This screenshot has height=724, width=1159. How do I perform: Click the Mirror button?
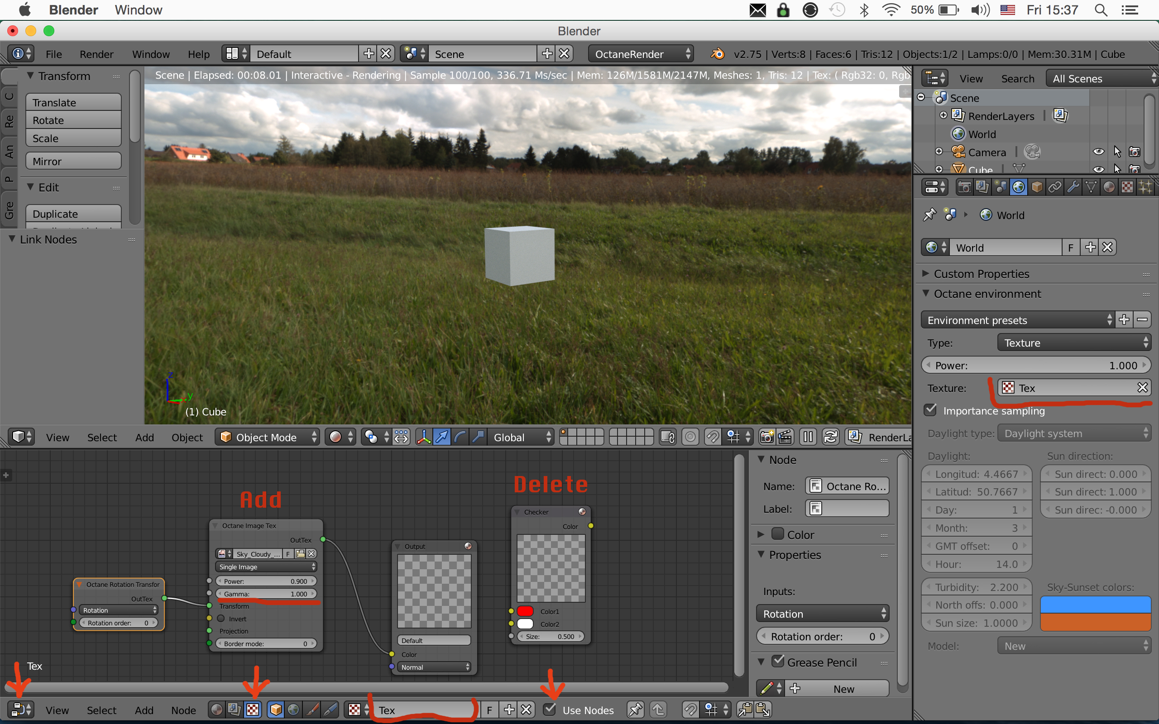tap(73, 162)
